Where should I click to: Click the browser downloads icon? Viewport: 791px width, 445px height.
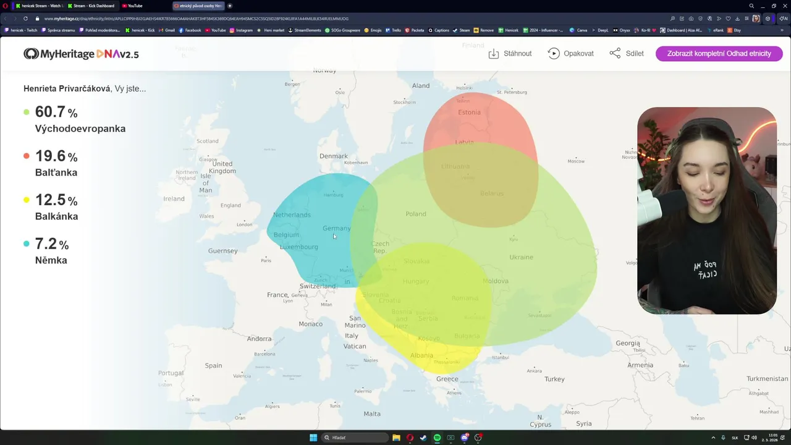pos(737,19)
